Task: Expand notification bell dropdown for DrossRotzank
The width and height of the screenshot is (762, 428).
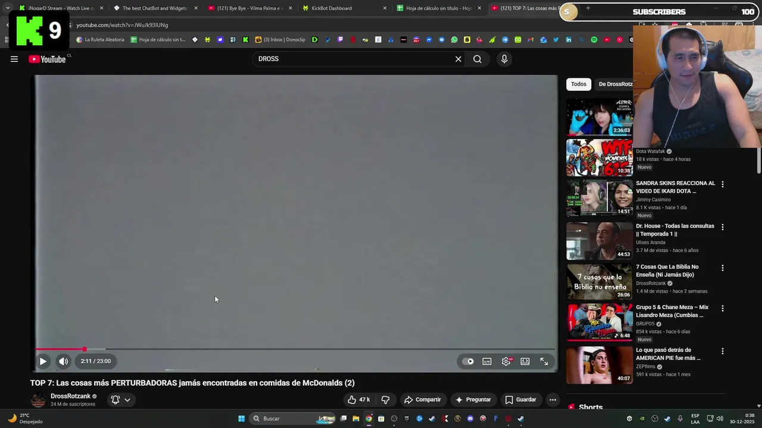Action: coord(120,399)
